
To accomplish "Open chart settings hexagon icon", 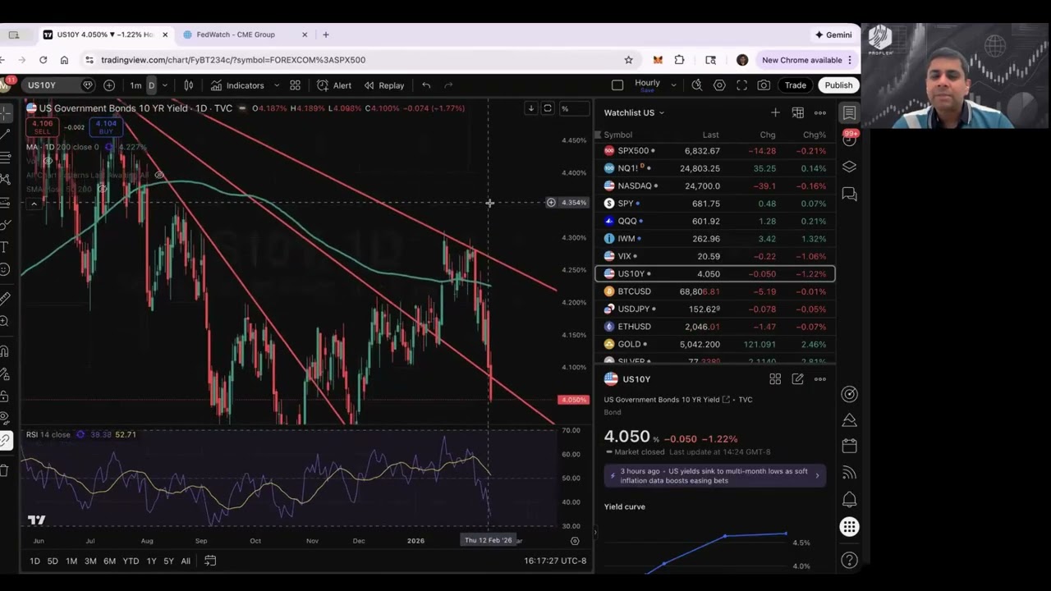I will point(719,85).
